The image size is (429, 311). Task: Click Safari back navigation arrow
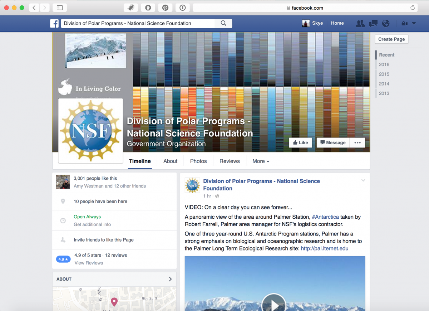34,8
